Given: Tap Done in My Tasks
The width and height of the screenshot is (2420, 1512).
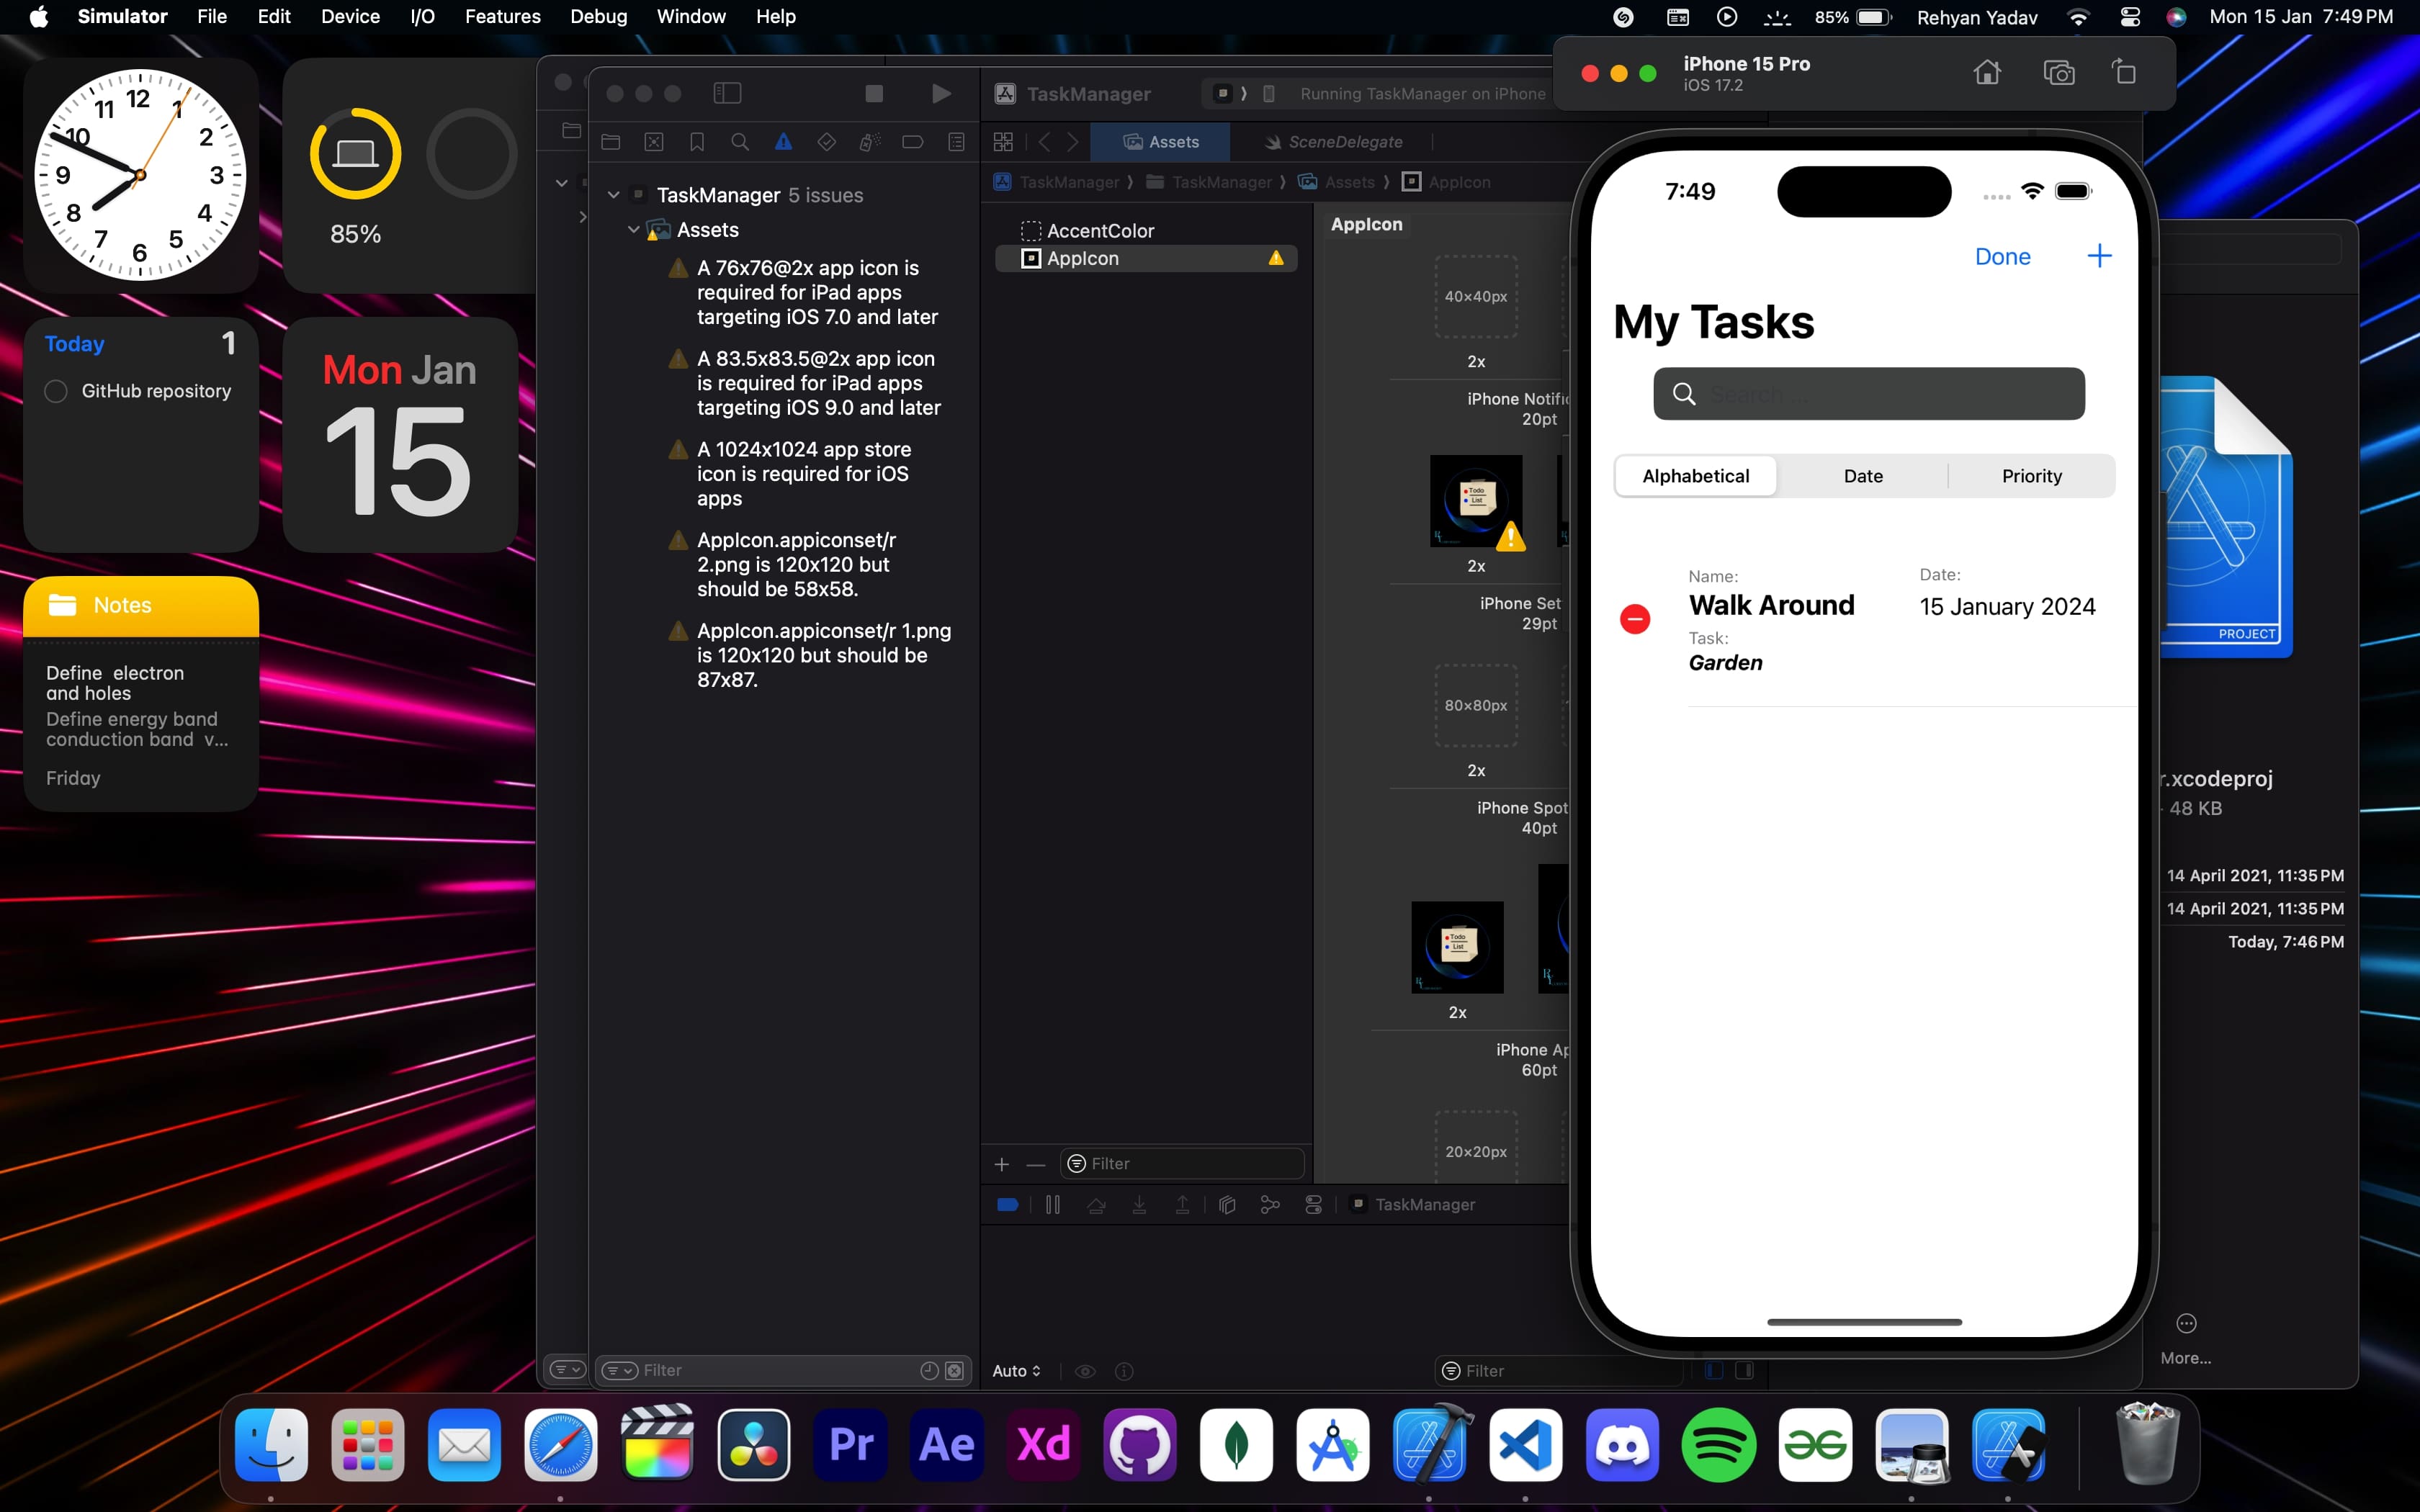Looking at the screenshot, I should [x=2002, y=257].
